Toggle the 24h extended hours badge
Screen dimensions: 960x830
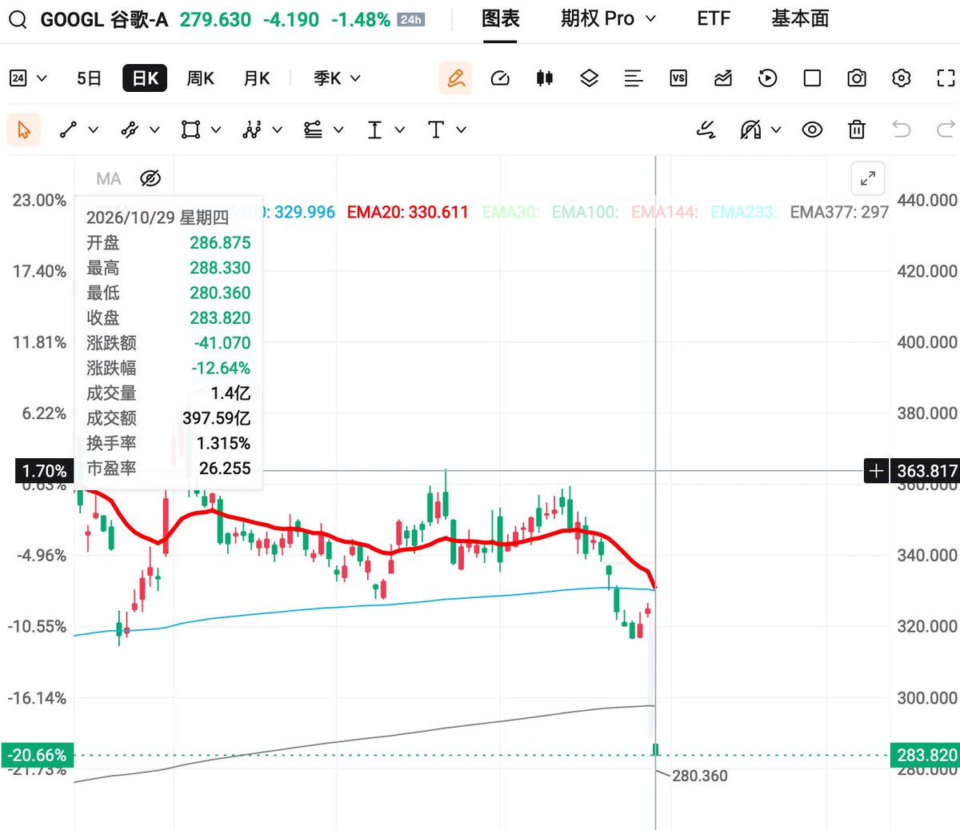click(411, 19)
